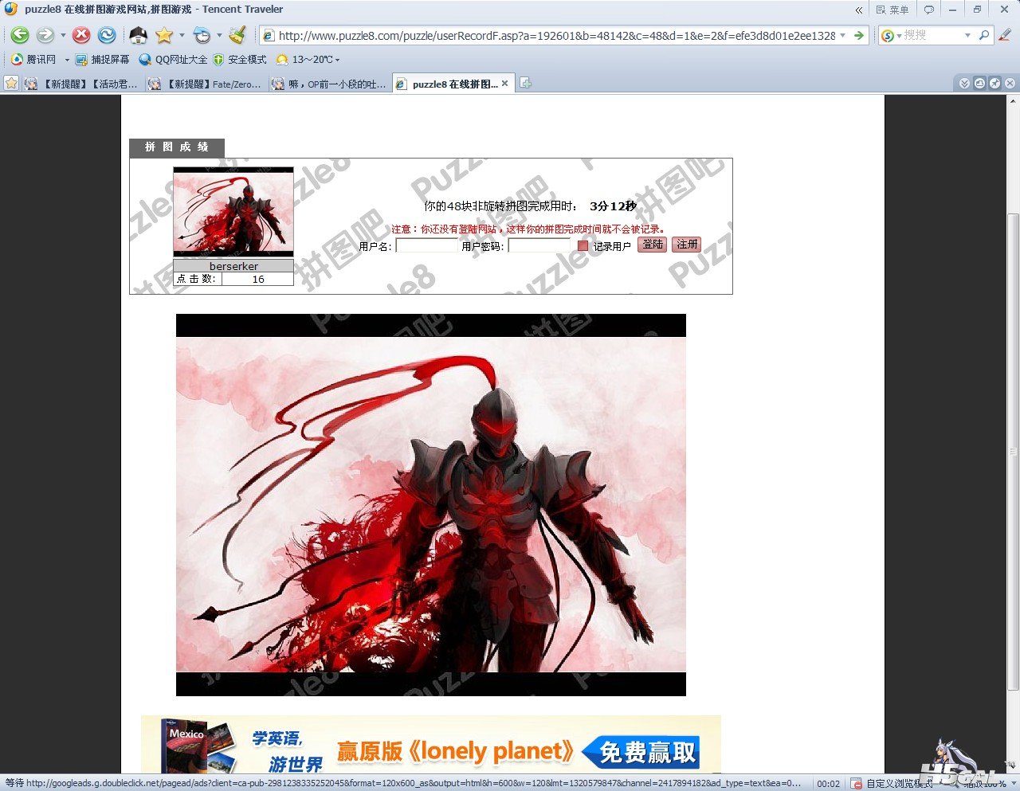
Task: Open the home page icon
Action: (x=139, y=35)
